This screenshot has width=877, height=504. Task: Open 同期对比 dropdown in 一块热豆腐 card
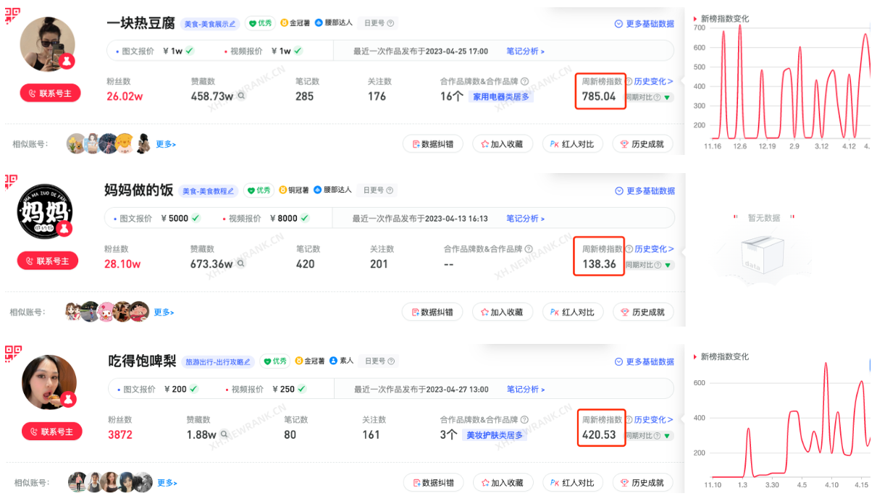pos(666,97)
